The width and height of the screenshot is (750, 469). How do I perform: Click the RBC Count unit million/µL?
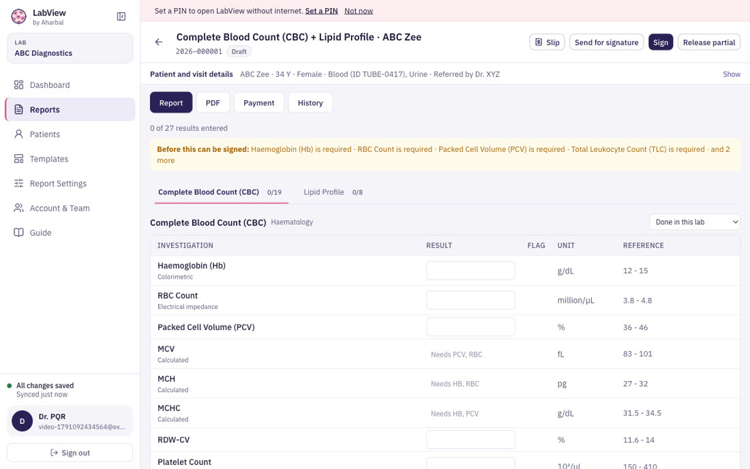(575, 300)
